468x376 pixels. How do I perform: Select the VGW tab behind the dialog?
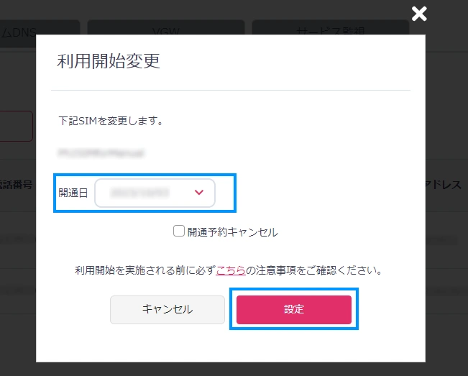click(165, 31)
